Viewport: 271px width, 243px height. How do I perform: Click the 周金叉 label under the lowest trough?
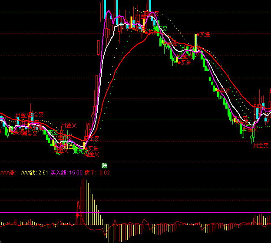92,154
